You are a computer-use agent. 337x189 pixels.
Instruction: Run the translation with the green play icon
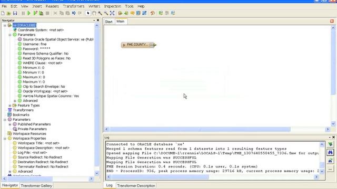click(x=29, y=13)
